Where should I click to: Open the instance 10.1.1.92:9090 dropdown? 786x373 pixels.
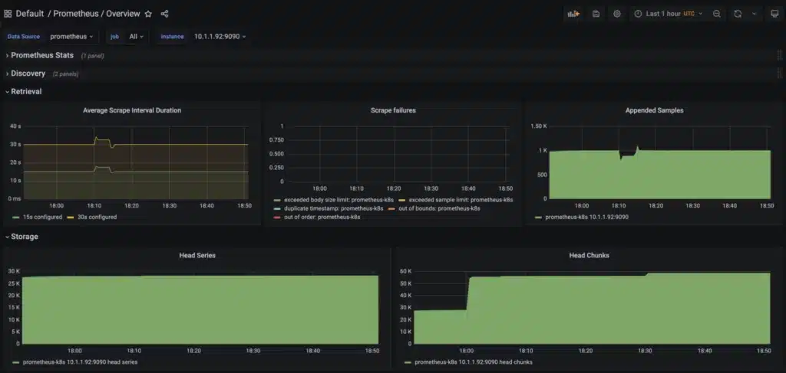(220, 37)
